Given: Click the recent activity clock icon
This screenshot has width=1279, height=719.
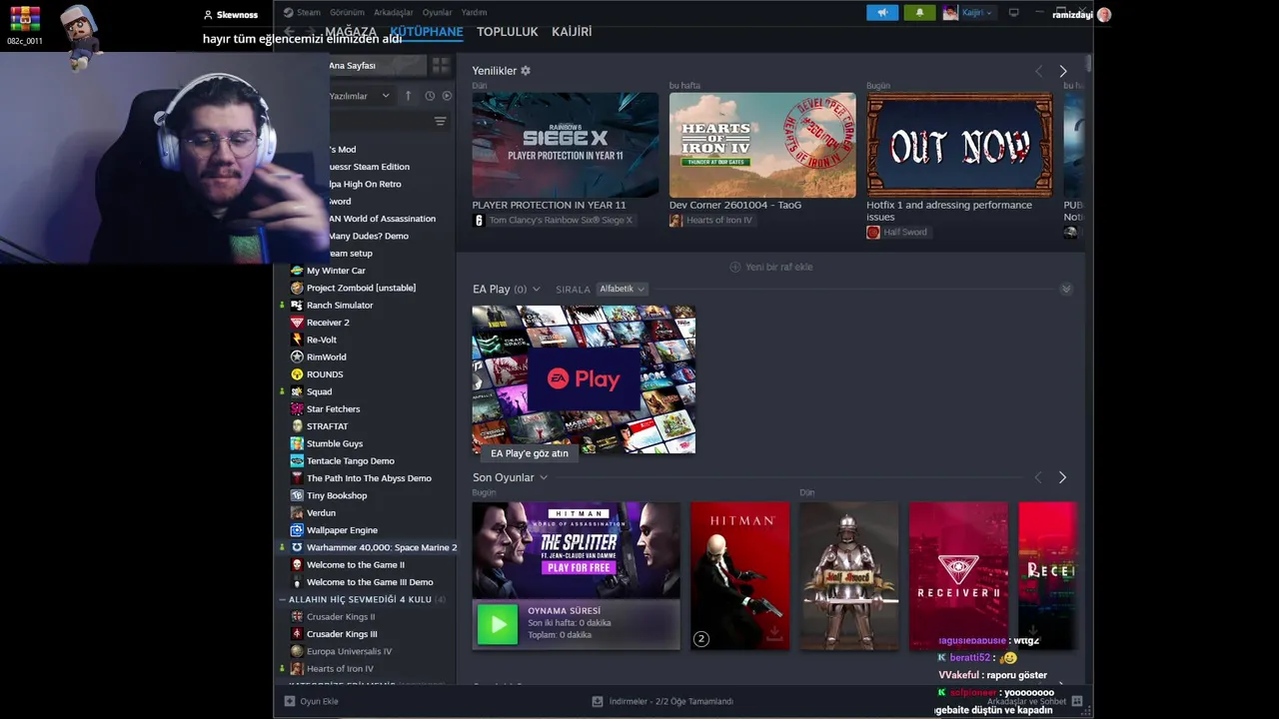Looking at the screenshot, I should click(x=430, y=96).
